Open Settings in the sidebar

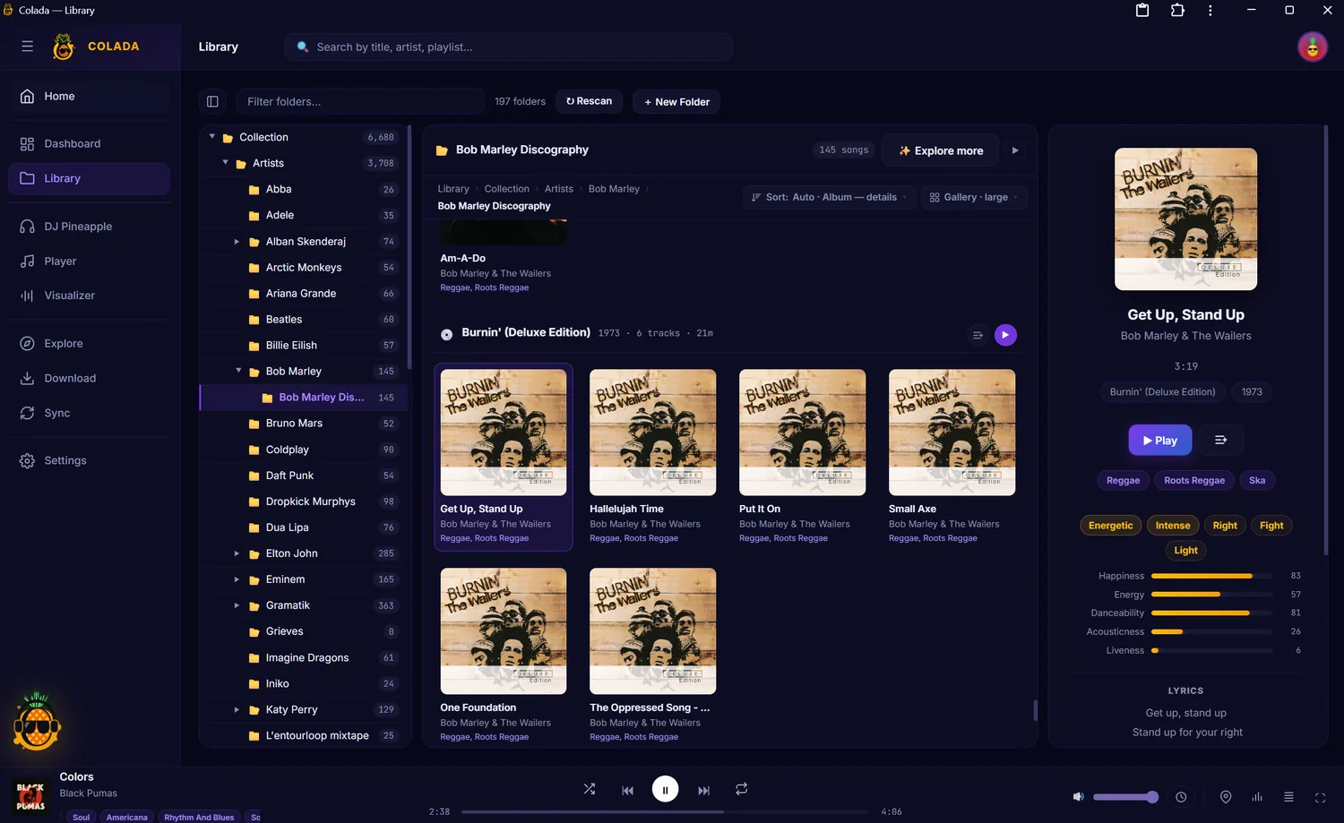89,460
